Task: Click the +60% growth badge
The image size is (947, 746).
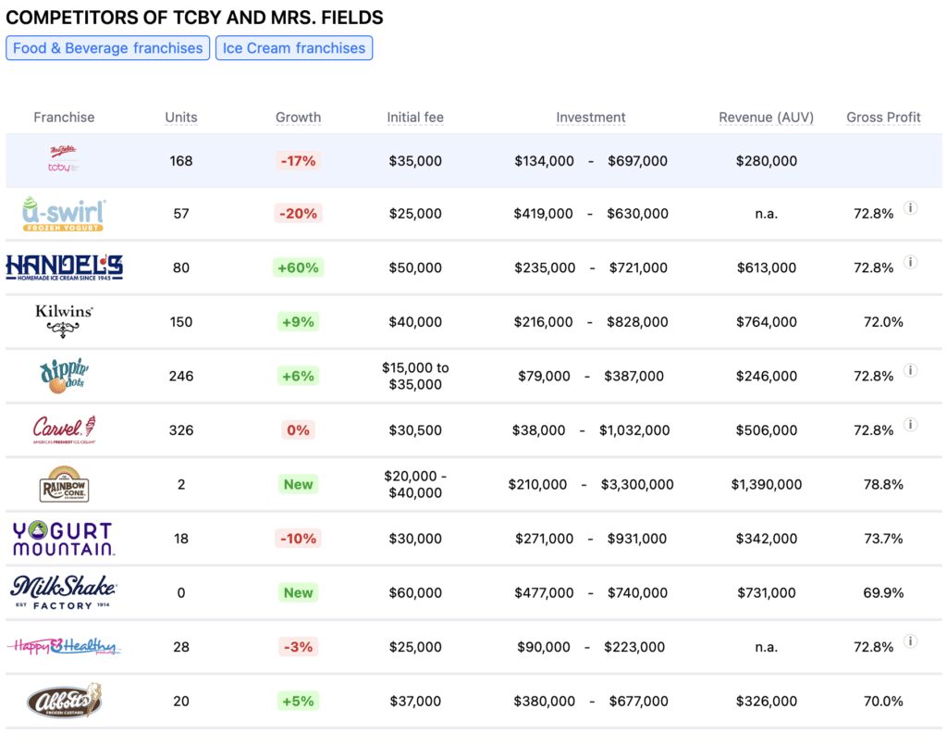Action: [x=299, y=267]
